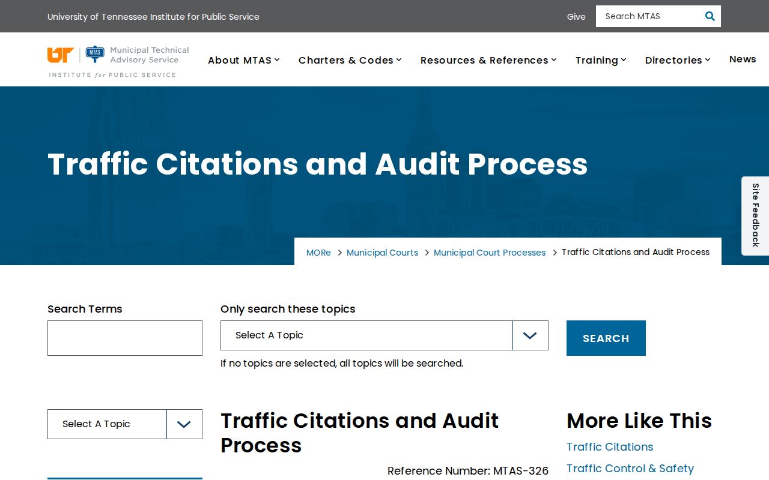Open the Charters & Codes menu
The width and height of the screenshot is (769, 480).
coord(350,60)
